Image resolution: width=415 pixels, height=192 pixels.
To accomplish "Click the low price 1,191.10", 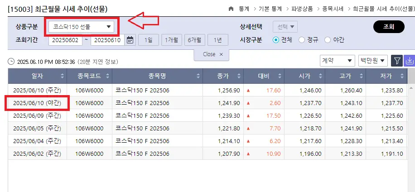I will click(x=392, y=154).
